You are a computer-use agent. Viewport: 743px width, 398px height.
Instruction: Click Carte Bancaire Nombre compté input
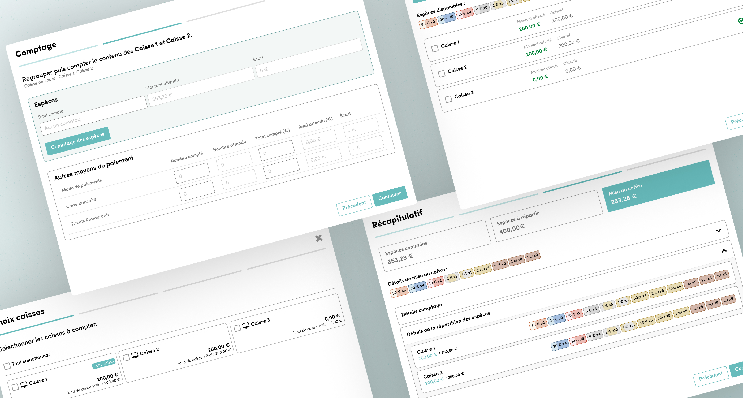[192, 173]
